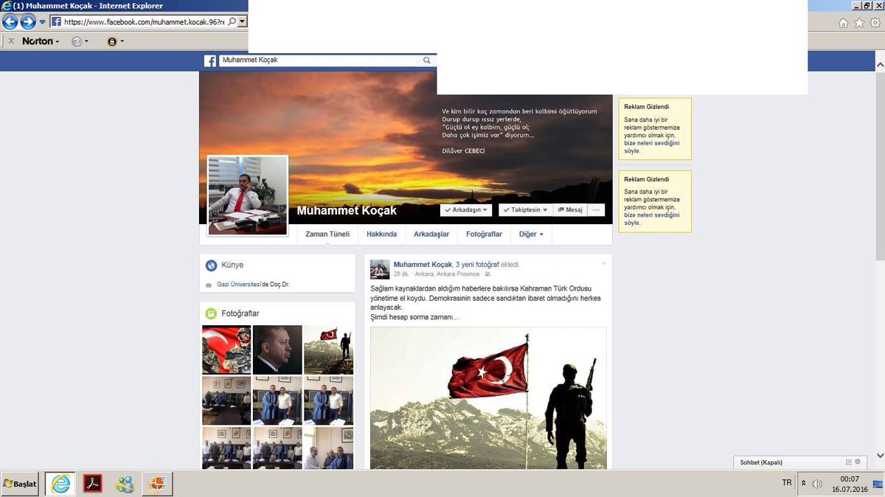This screenshot has height=497, width=885.
Task: Click the Fotoğraflar section green icon
Action: [211, 313]
